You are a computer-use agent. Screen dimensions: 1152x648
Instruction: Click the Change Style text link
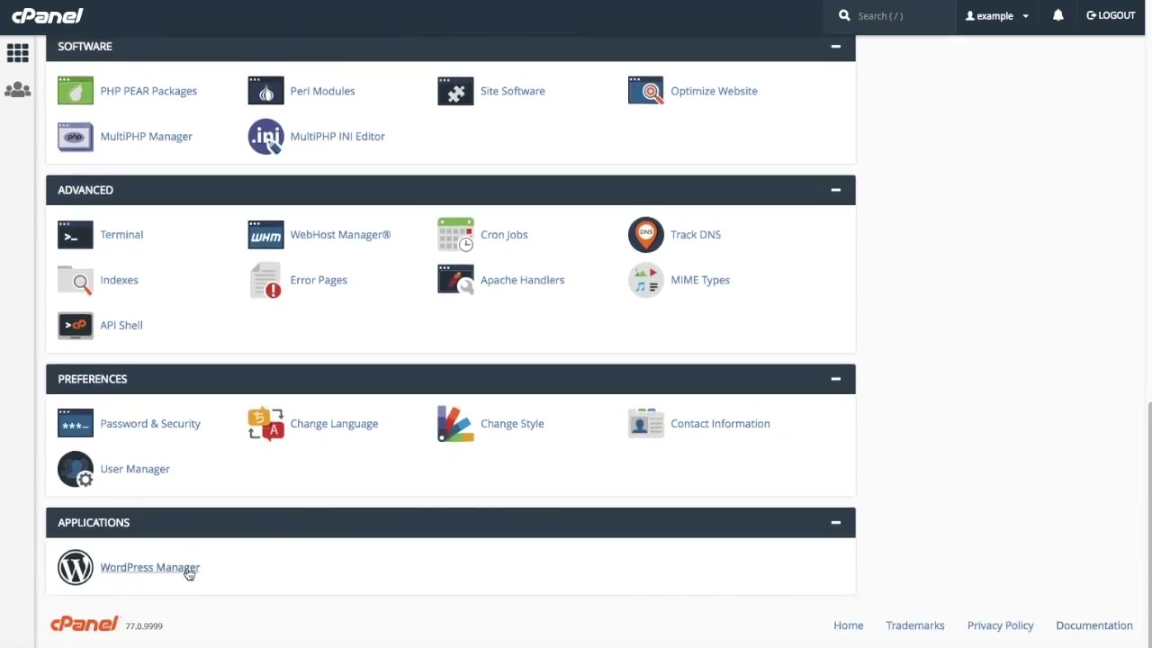(511, 424)
